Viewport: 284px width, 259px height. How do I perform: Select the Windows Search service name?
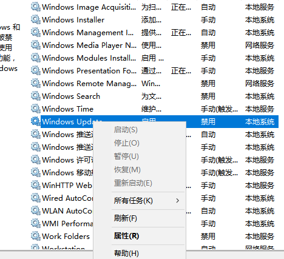click(x=71, y=96)
